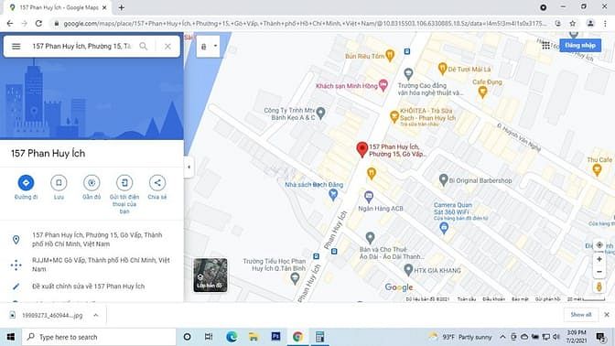615x346 pixels.
Task: Click the plus code RJJM+MC row
Action: click(x=92, y=265)
